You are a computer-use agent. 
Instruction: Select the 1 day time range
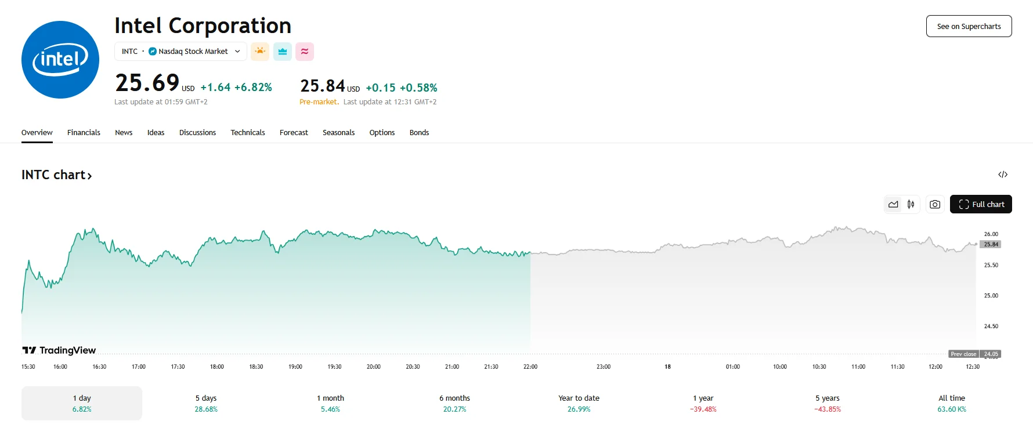click(x=81, y=402)
